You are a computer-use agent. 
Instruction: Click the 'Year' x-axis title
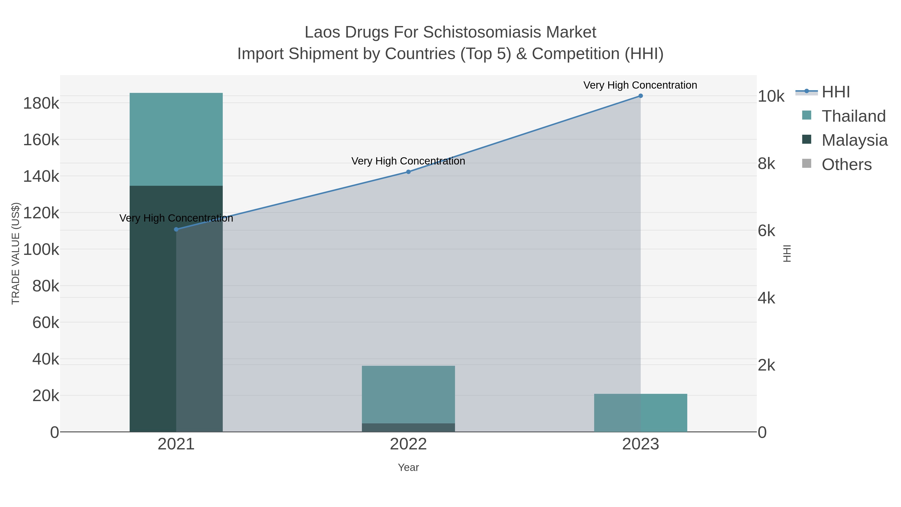(x=408, y=467)
